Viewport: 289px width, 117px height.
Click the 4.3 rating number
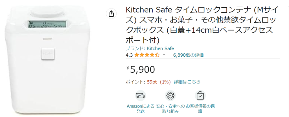point(129,55)
